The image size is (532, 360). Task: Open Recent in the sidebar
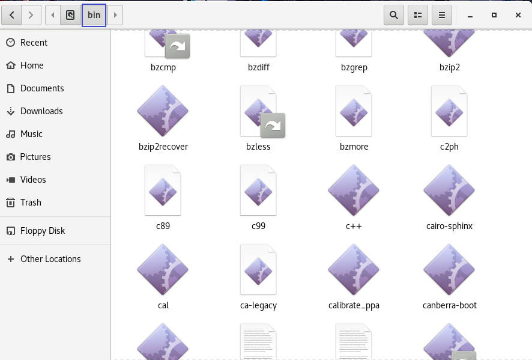[x=55, y=43]
